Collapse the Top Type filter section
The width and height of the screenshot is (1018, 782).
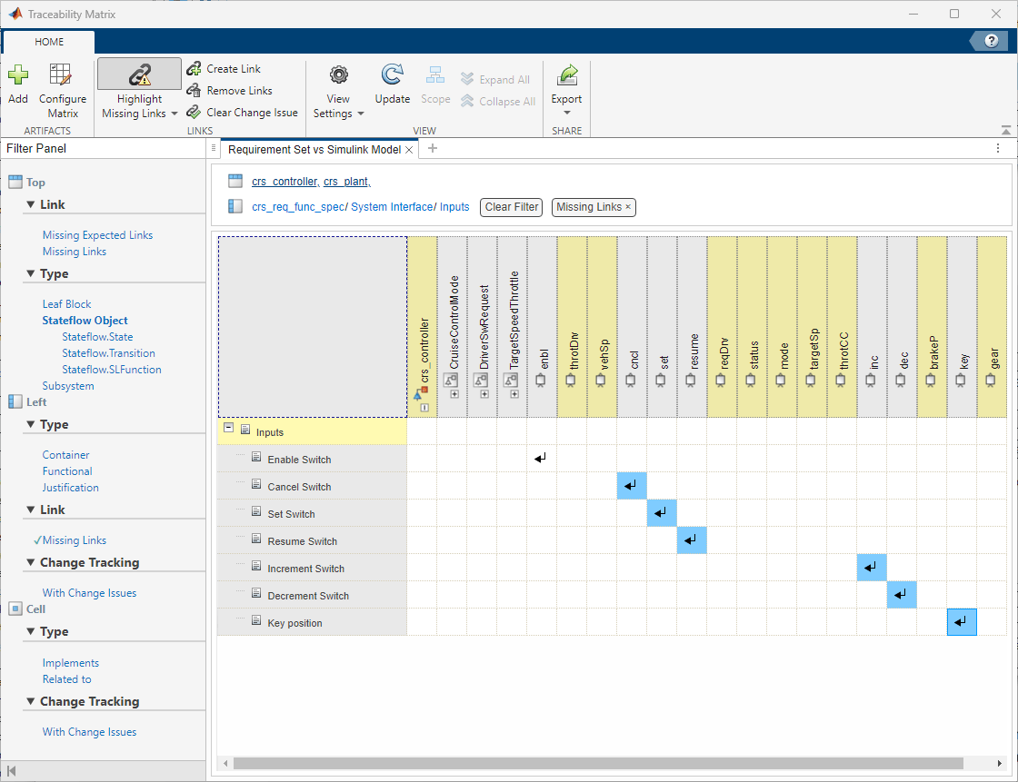(x=30, y=274)
